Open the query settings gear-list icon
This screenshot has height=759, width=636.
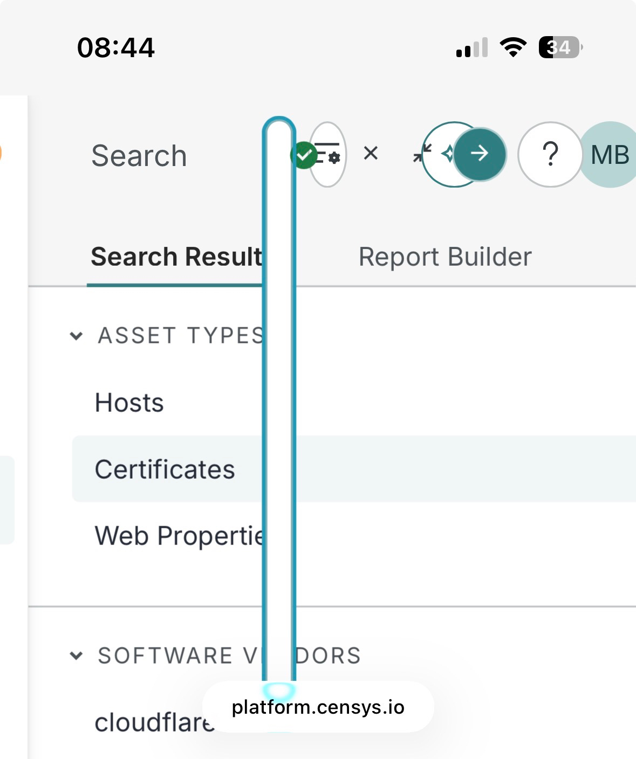point(328,155)
